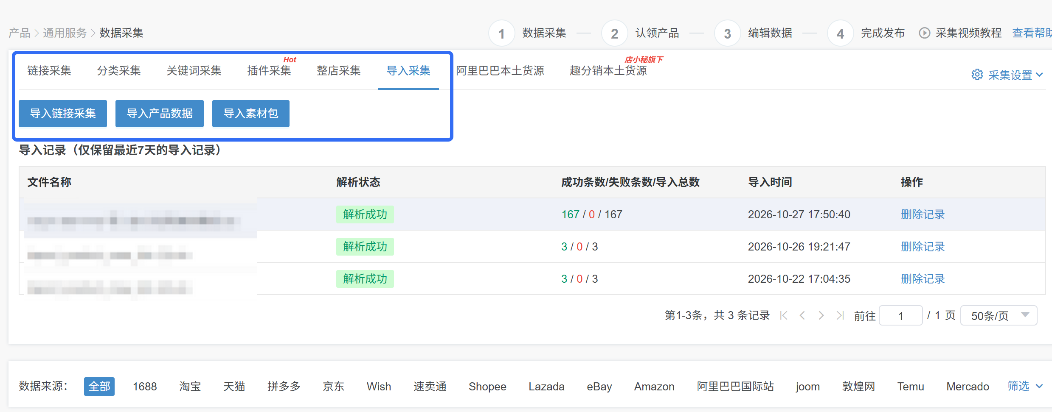Viewport: 1052px width, 412px height.
Task: Filter data source by joom
Action: [x=808, y=387]
